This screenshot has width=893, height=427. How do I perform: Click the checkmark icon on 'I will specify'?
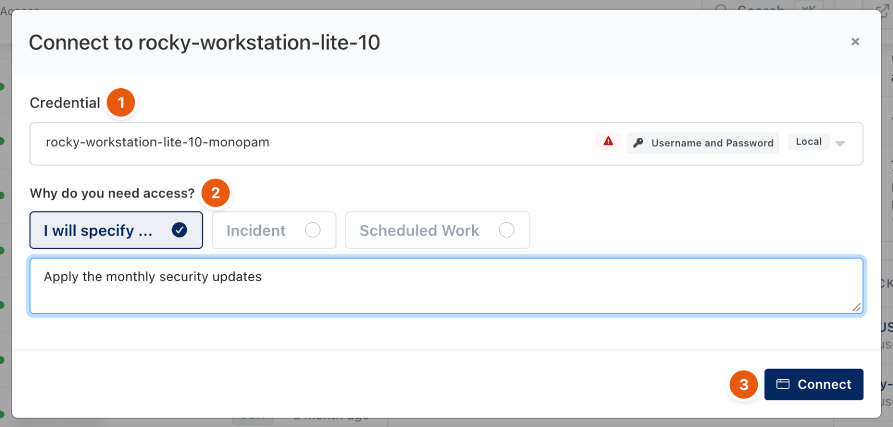click(x=179, y=230)
